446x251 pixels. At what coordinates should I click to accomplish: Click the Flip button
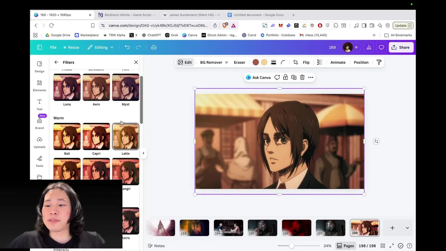point(306,62)
